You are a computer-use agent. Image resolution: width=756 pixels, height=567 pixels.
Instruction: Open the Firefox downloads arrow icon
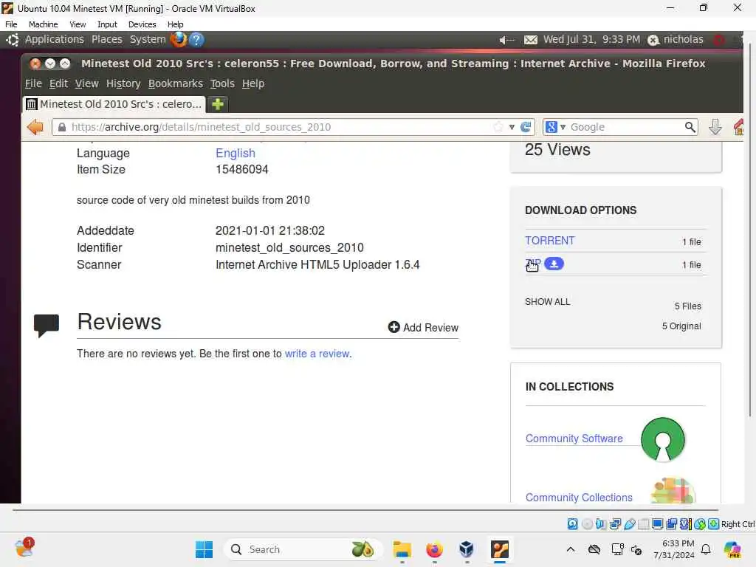715,127
